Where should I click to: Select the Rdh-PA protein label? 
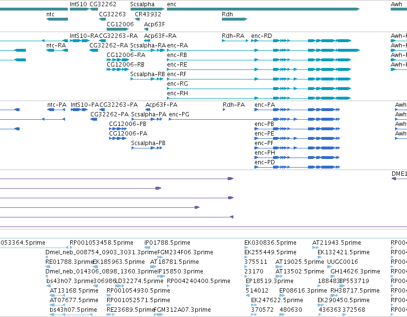[234, 105]
